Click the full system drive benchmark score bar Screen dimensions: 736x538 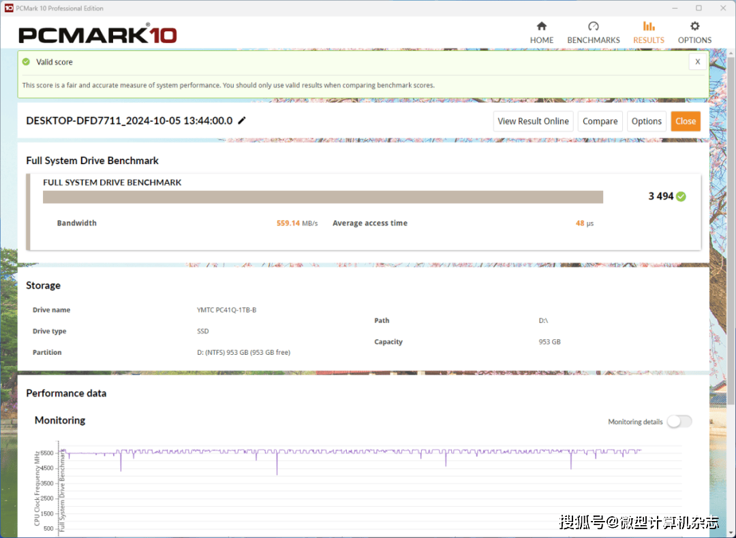(x=323, y=197)
